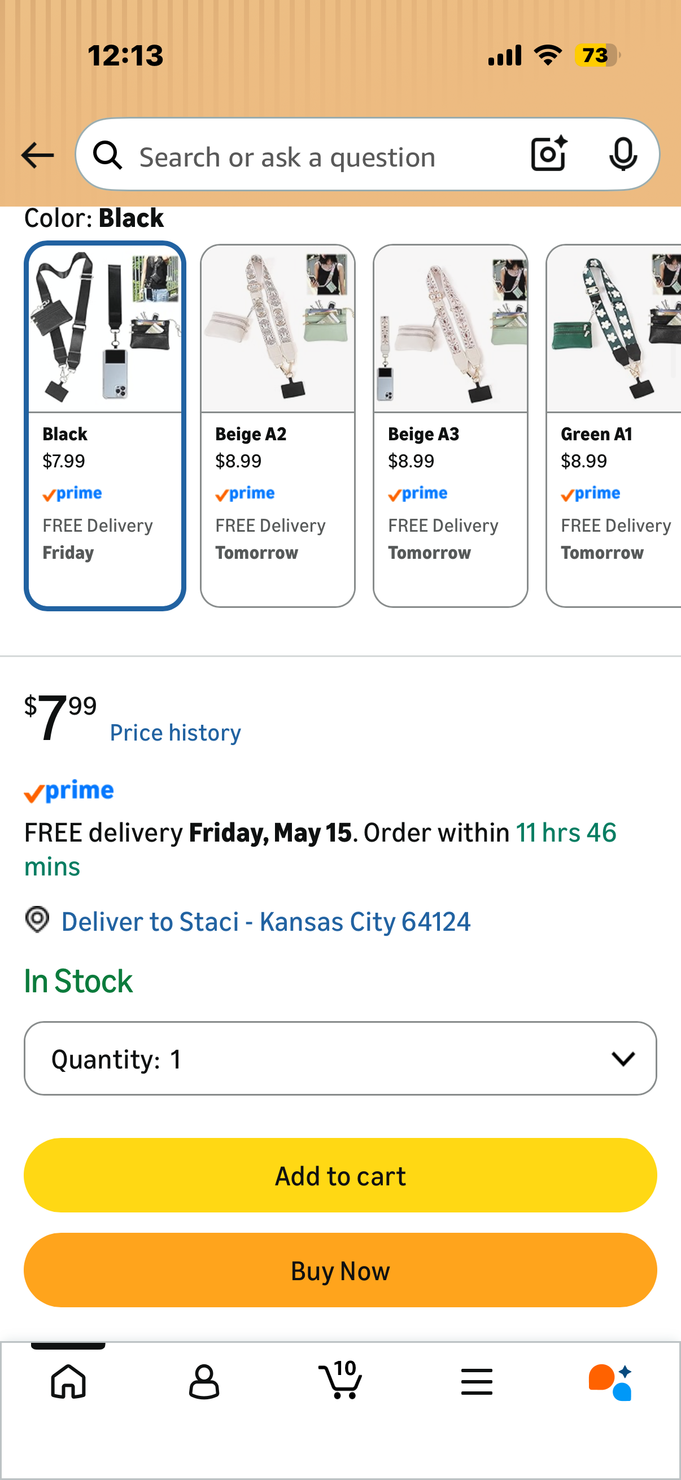
Task: View cart with 10 items
Action: click(x=340, y=1380)
